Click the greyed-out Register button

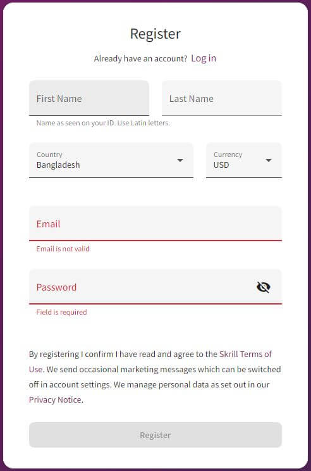(155, 435)
